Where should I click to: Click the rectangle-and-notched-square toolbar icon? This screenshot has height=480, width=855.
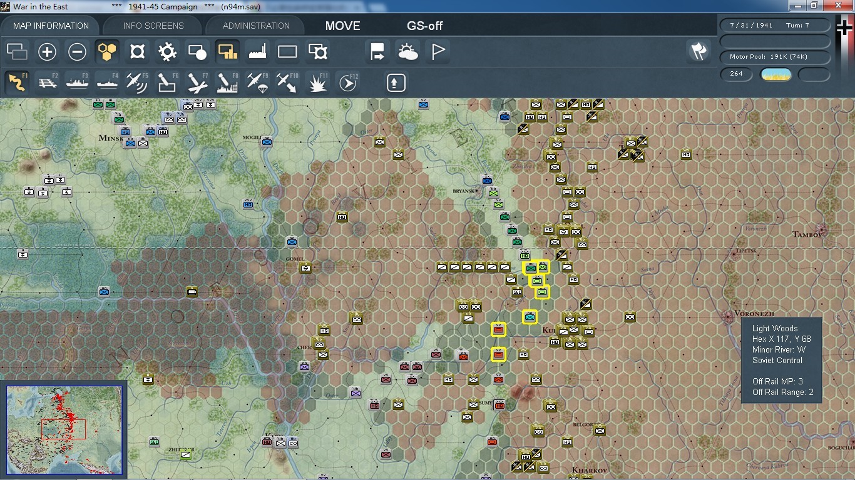(317, 52)
